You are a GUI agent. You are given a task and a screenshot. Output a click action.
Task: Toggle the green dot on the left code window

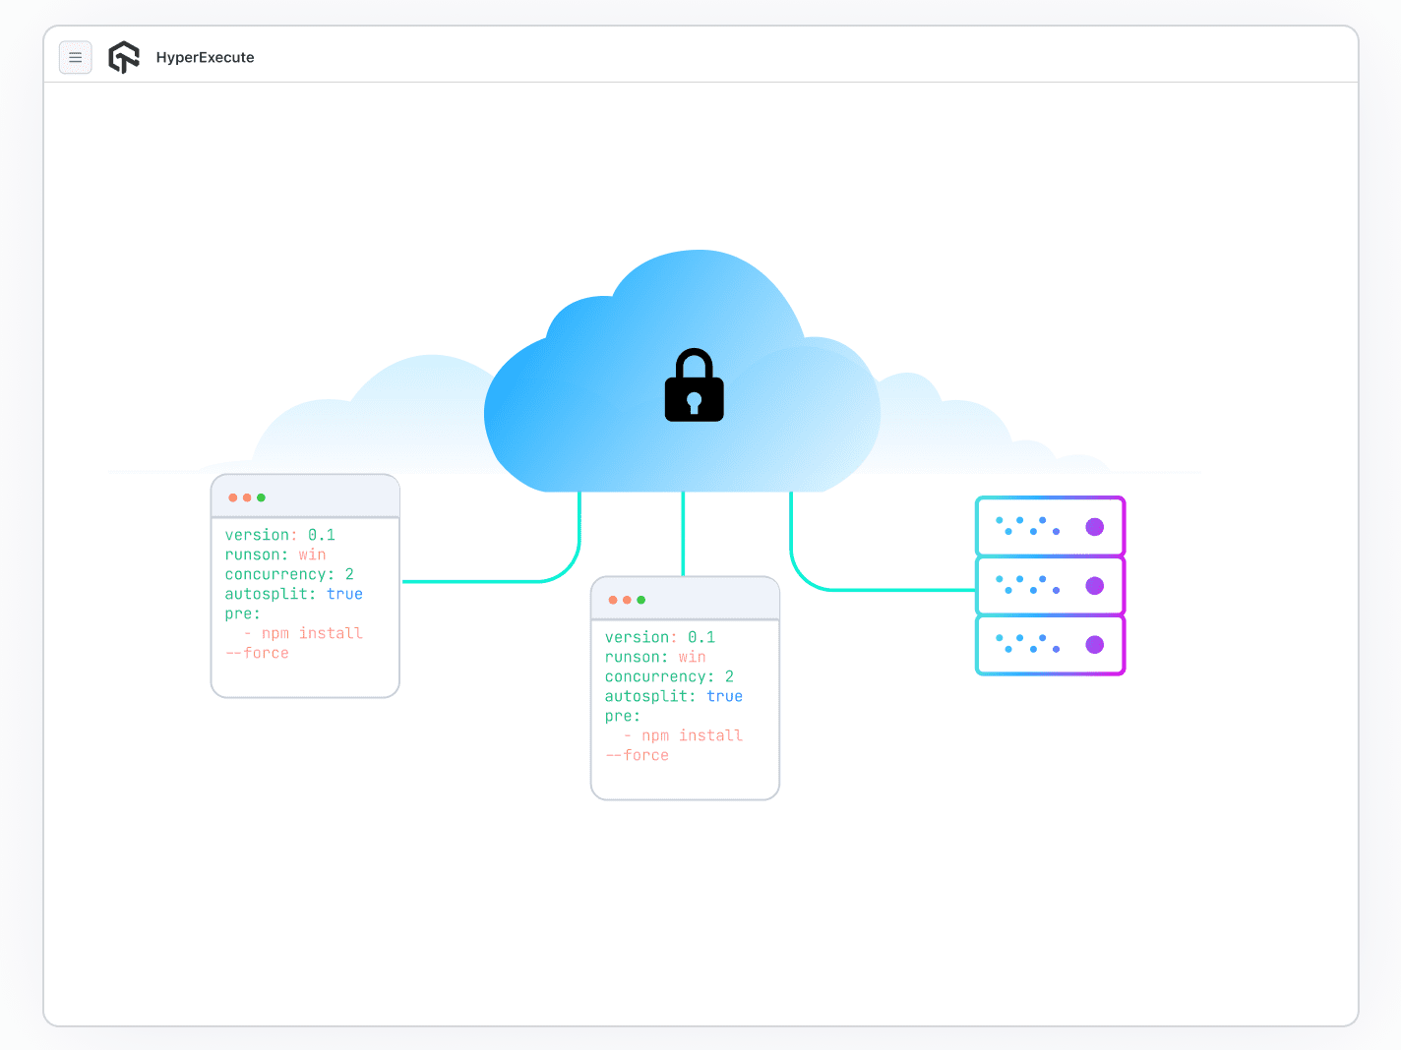pos(261,497)
